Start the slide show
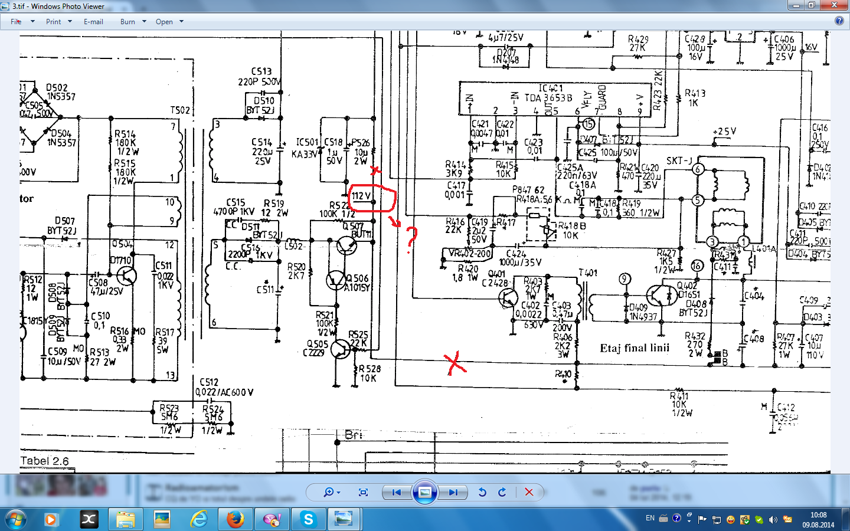The width and height of the screenshot is (850, 531). (424, 492)
